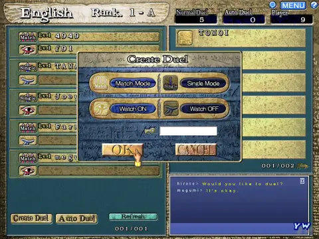Viewport: 319px width, 239px height.
Task: Turn Watch OFF for the duel
Action: coord(203,109)
